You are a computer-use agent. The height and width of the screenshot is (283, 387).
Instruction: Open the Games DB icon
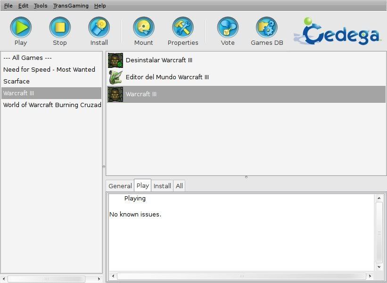[x=267, y=27]
